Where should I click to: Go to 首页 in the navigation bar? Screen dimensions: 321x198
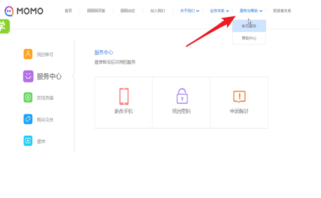point(68,11)
